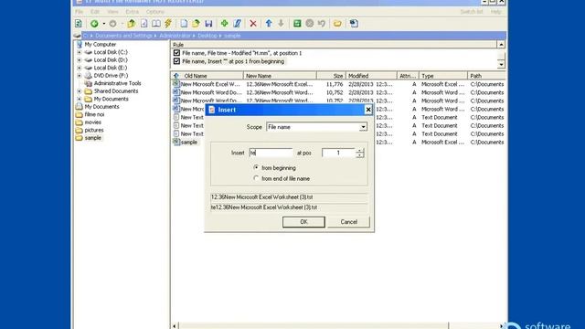Select the 'pictures' folder in tree
585x329 pixels.
coord(94,130)
